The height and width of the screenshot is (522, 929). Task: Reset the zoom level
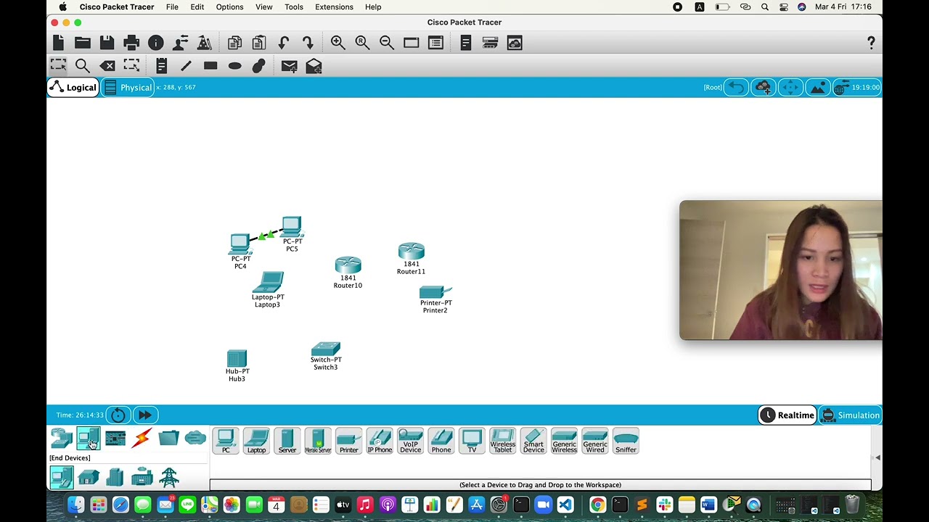362,43
